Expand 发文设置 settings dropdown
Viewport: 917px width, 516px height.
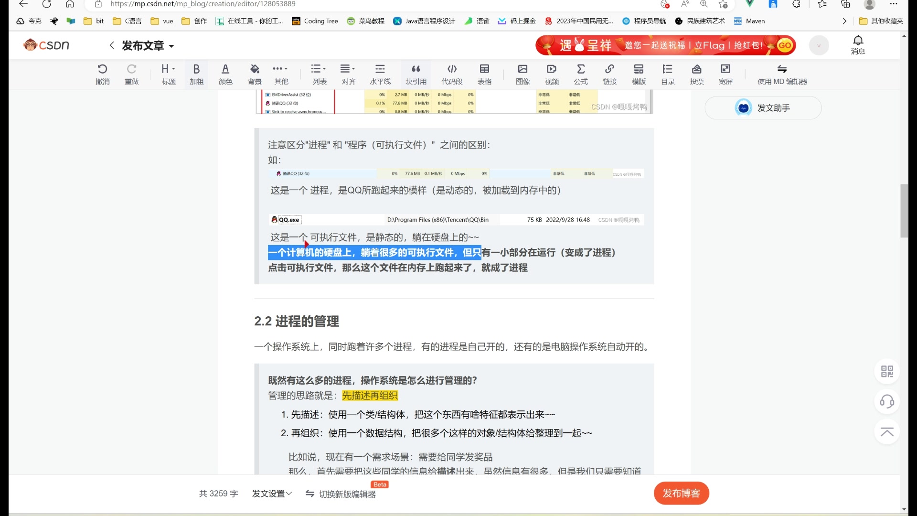[272, 494]
